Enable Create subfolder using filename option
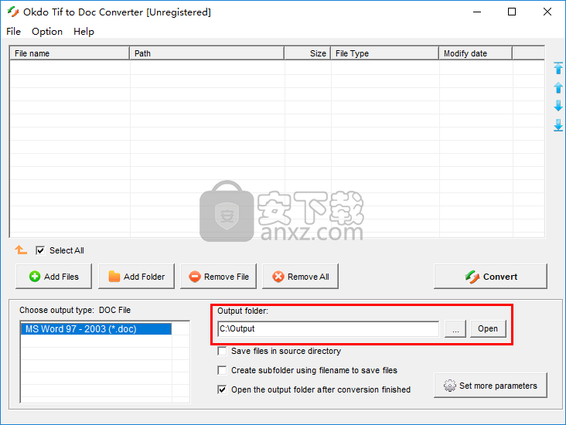This screenshot has height=425, width=566. pos(222,370)
